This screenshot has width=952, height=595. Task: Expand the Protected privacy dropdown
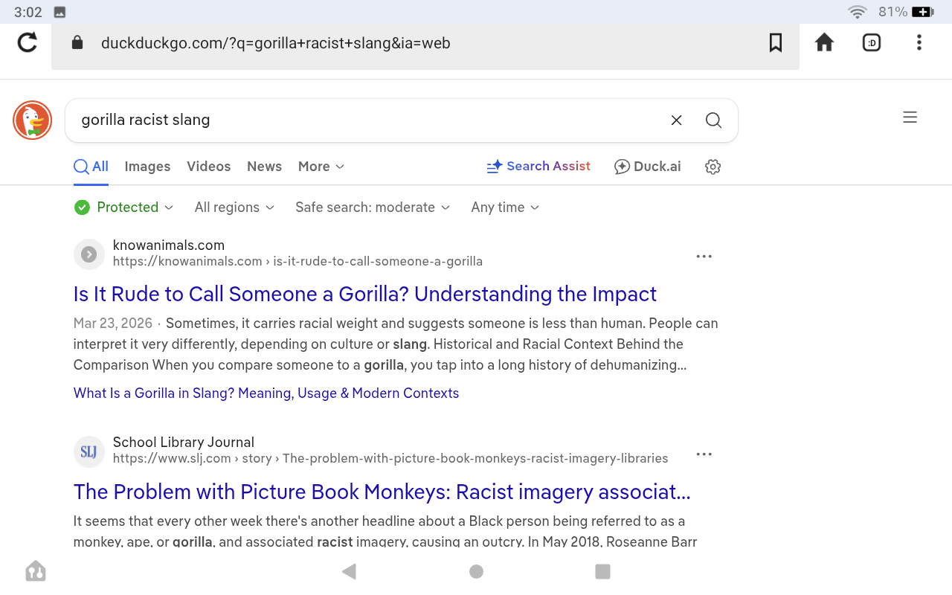124,208
